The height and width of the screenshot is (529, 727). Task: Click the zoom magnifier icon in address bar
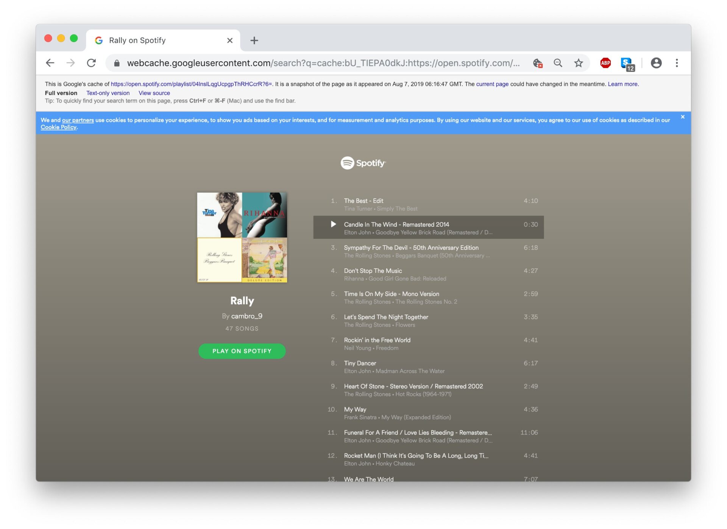pyautogui.click(x=557, y=63)
